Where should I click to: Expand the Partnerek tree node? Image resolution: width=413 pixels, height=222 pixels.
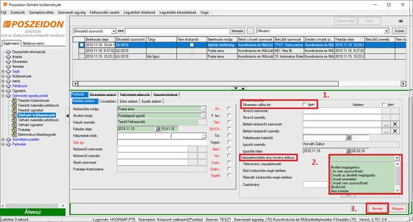[3, 145]
